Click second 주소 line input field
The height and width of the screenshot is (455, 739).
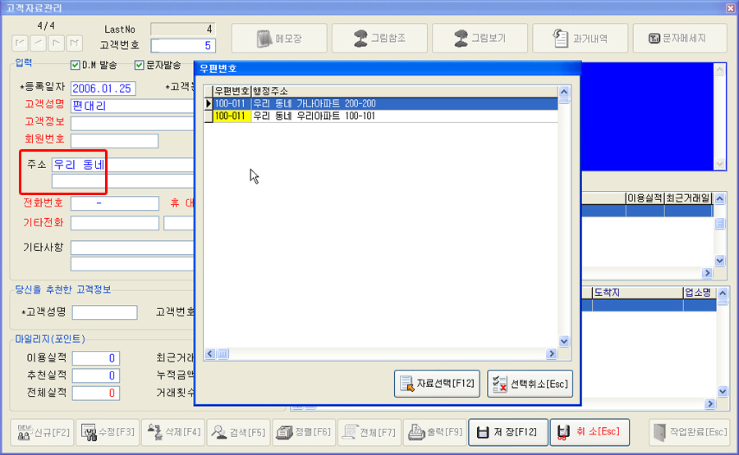pos(123,181)
